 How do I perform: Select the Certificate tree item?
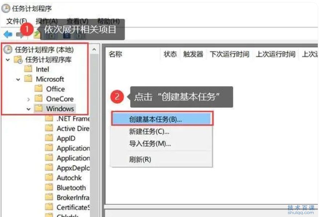pyautogui.click(x=73, y=208)
